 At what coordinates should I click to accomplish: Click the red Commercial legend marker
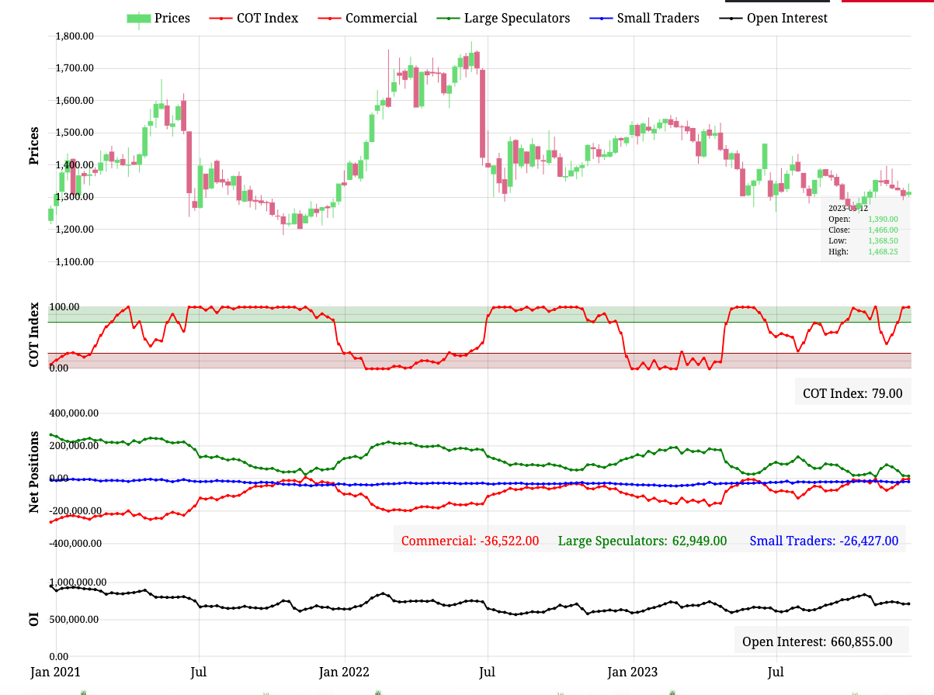click(x=330, y=18)
